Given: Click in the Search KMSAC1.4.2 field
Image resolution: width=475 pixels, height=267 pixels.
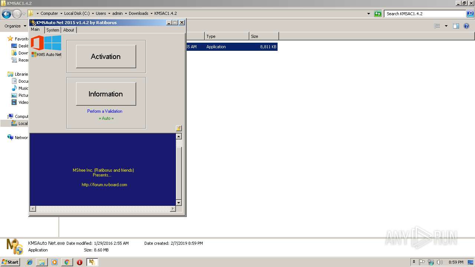Looking at the screenshot, I should pyautogui.click(x=425, y=14).
